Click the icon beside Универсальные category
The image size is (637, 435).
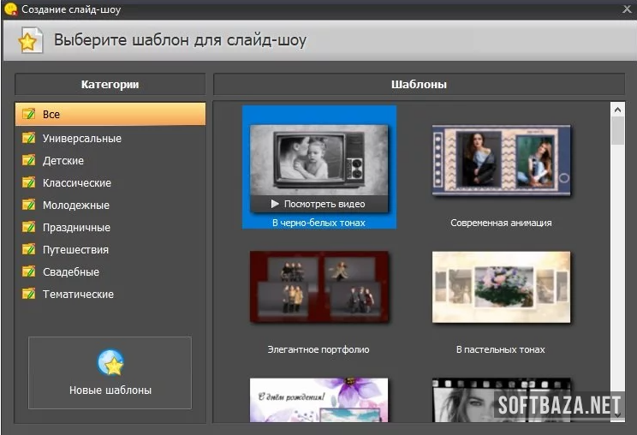pos(28,138)
